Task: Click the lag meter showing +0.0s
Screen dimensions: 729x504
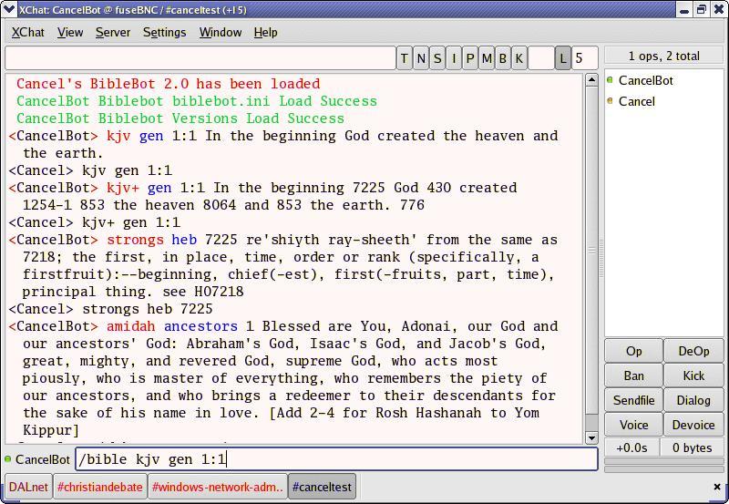Action: click(631, 447)
